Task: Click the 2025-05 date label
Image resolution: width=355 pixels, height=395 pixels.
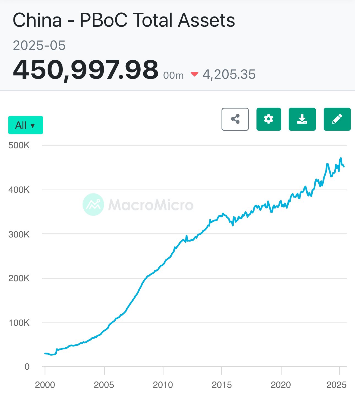Action: [x=39, y=45]
